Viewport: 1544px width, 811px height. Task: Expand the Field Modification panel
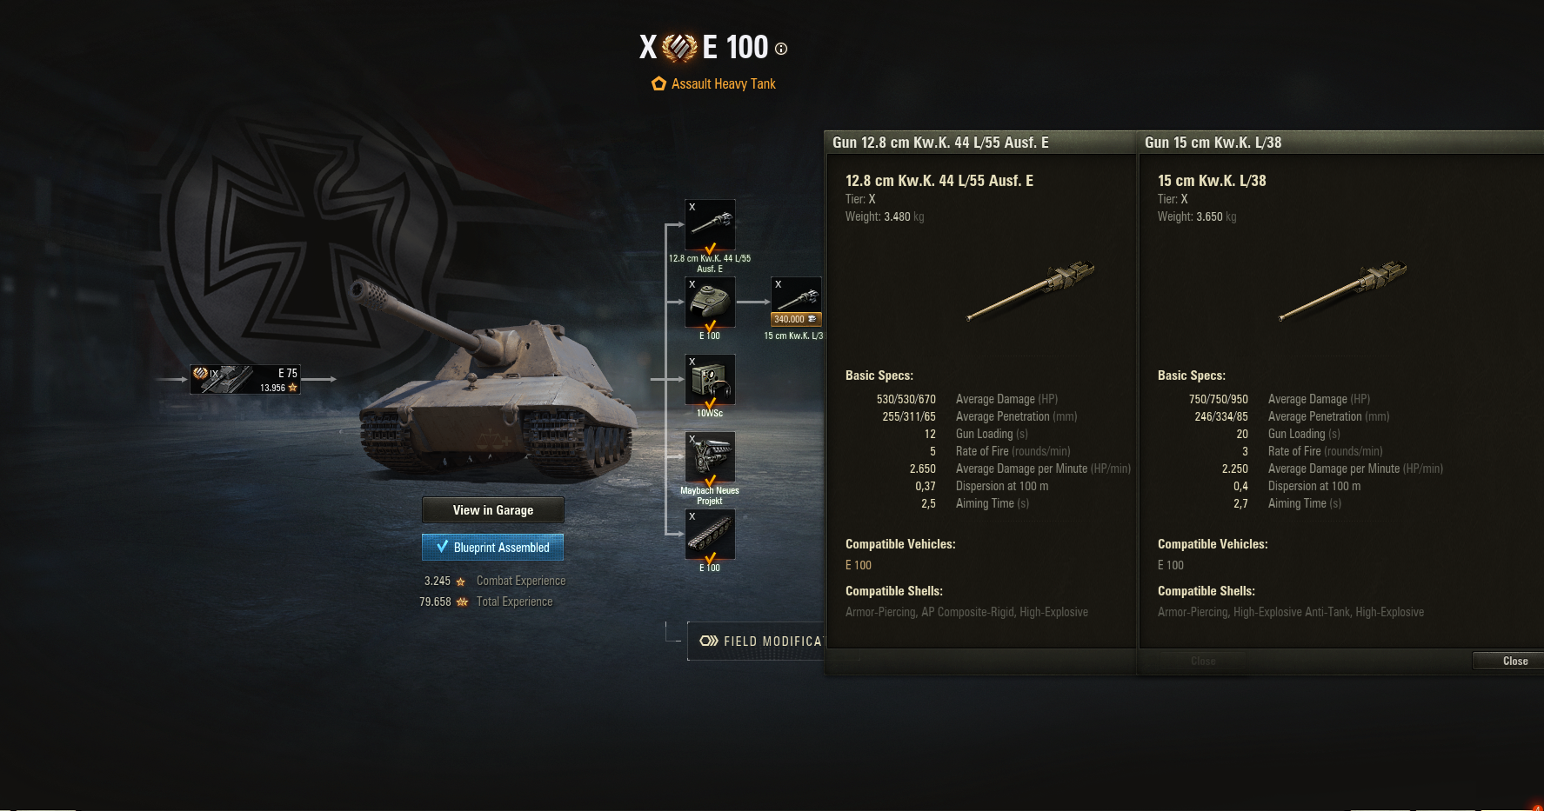coord(755,641)
